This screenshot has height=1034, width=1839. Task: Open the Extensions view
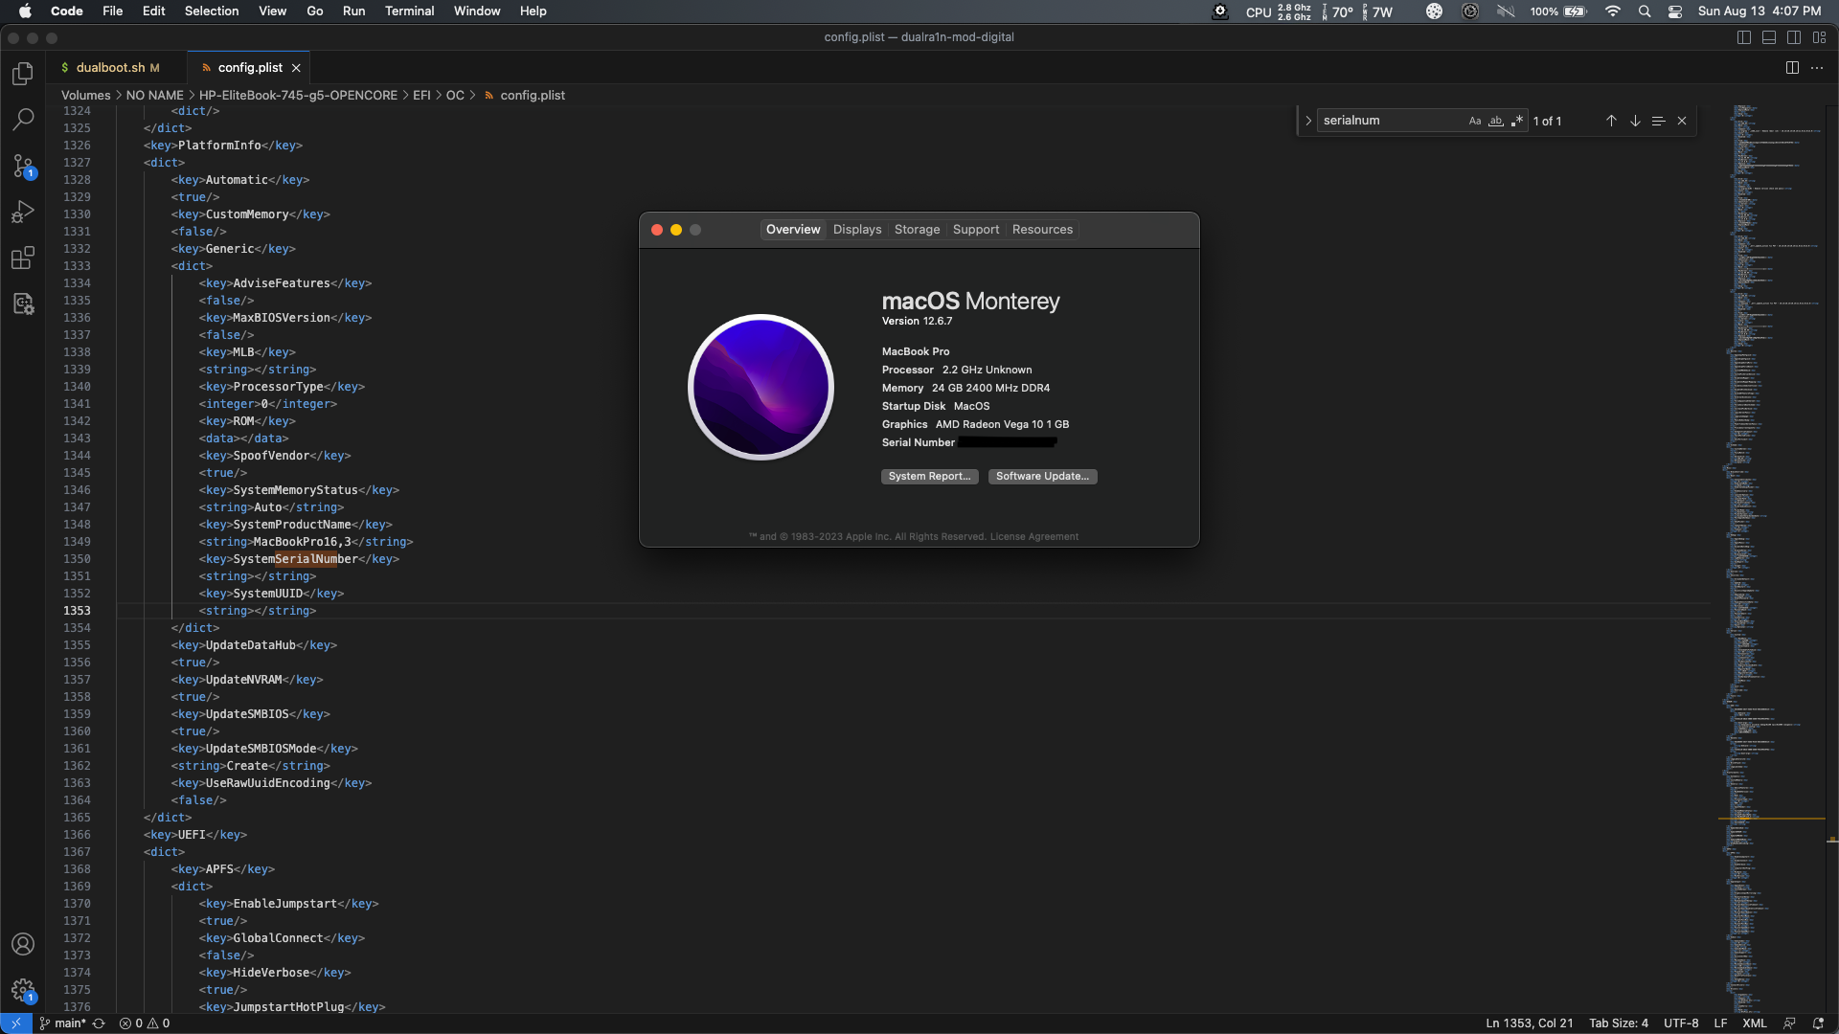point(23,258)
